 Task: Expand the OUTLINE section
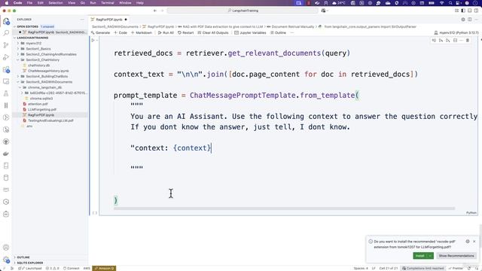point(23,257)
